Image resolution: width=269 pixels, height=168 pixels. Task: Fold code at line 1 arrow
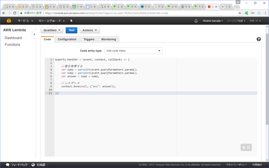click(x=53, y=60)
